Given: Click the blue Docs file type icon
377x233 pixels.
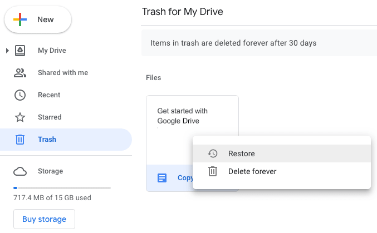Looking at the screenshot, I should pyautogui.click(x=161, y=178).
